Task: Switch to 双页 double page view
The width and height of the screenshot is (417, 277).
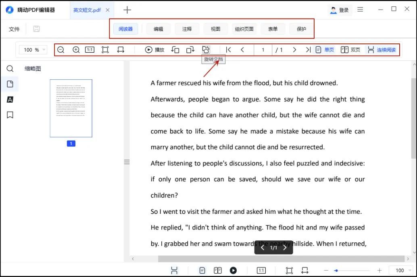Action: pos(350,50)
